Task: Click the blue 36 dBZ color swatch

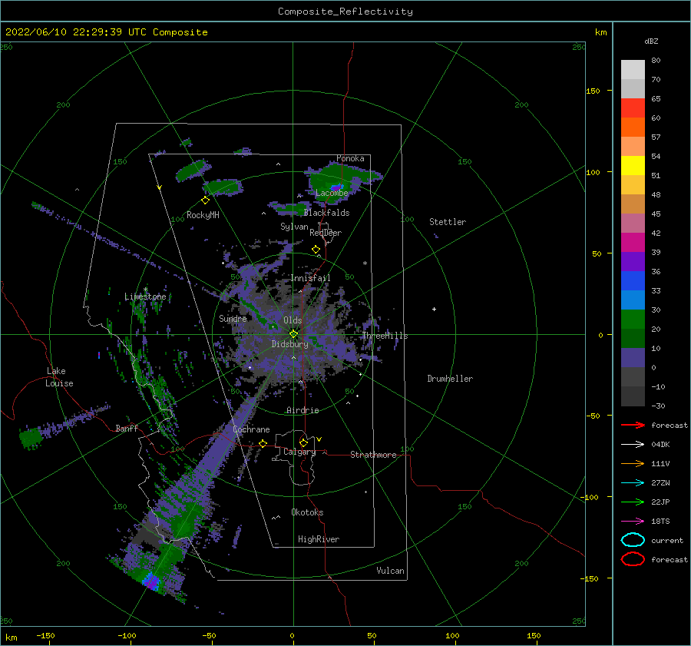Action: click(x=633, y=280)
